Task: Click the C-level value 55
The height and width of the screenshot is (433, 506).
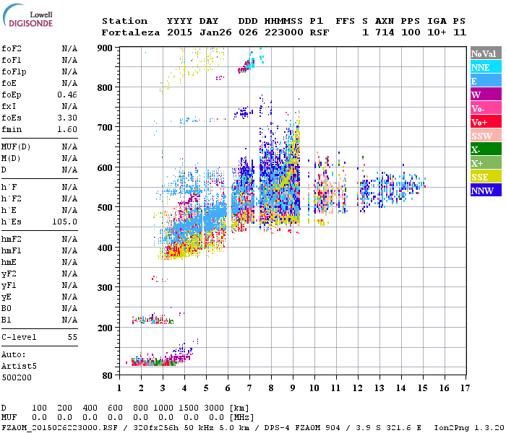Action: pyautogui.click(x=72, y=337)
